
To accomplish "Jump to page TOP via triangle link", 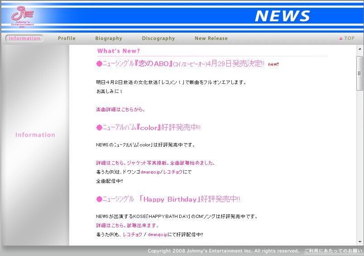I will point(347,39).
